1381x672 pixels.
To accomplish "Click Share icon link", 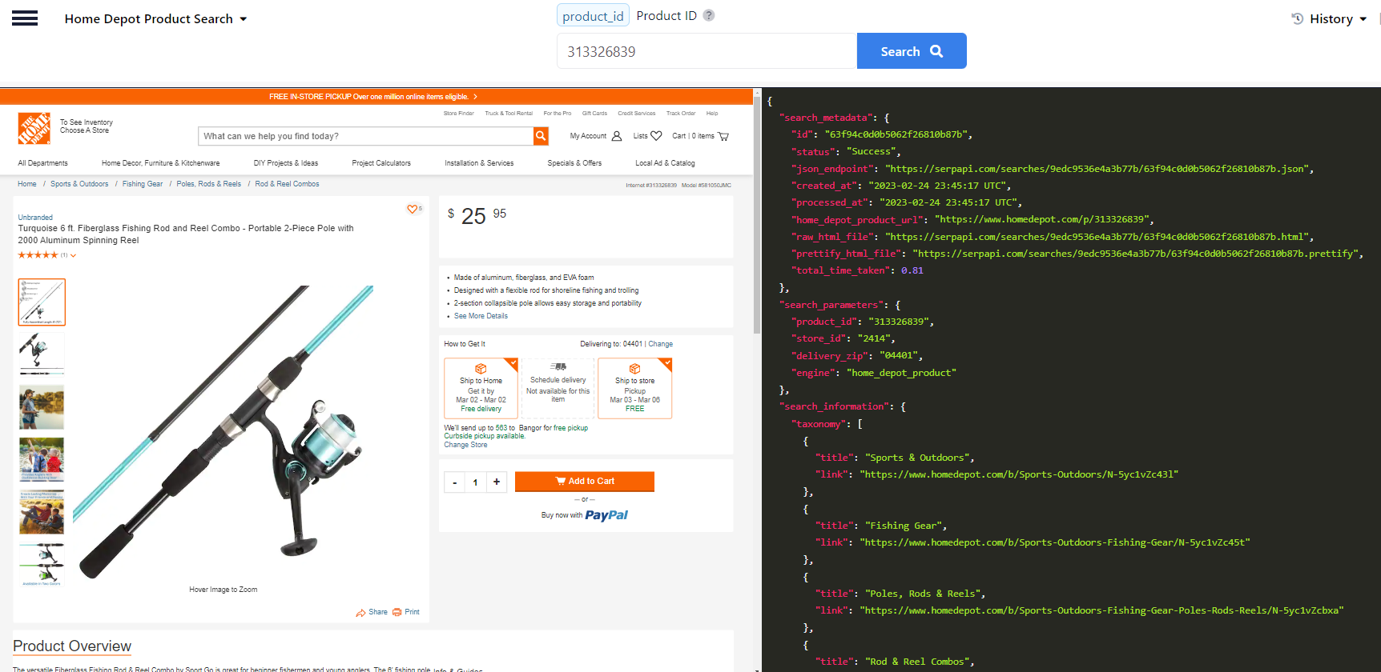I will (x=372, y=612).
